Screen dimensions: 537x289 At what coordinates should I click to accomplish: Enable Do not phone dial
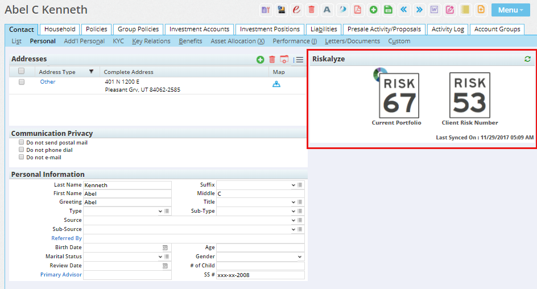click(21, 150)
